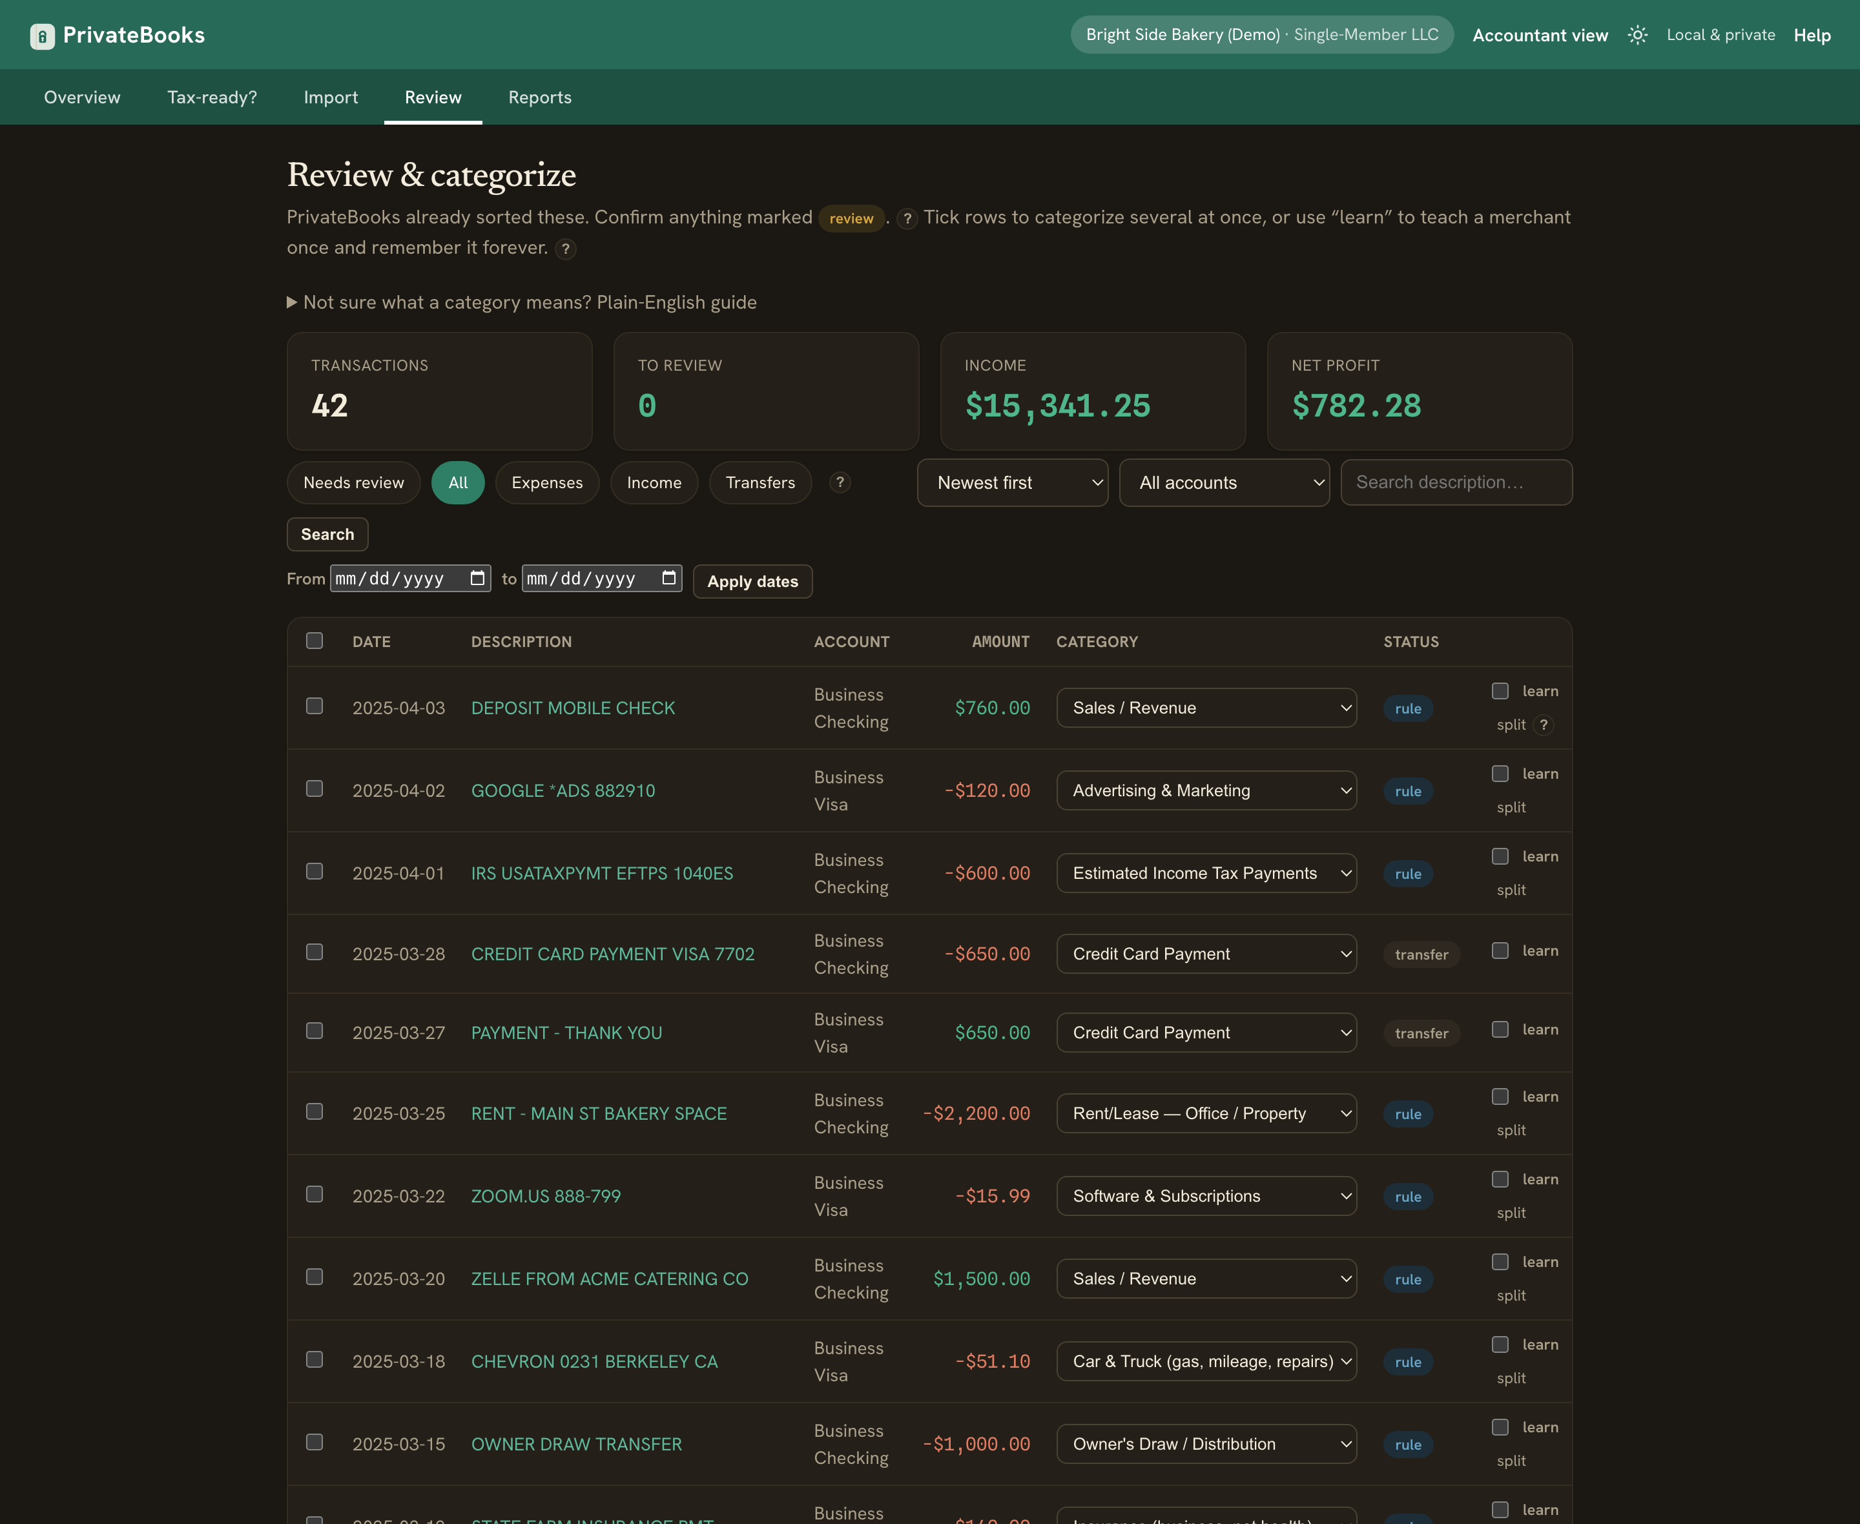Viewport: 1860px width, 1524px height.
Task: Tick the learn checkbox for CHEVRON 0231
Action: click(x=1500, y=1345)
